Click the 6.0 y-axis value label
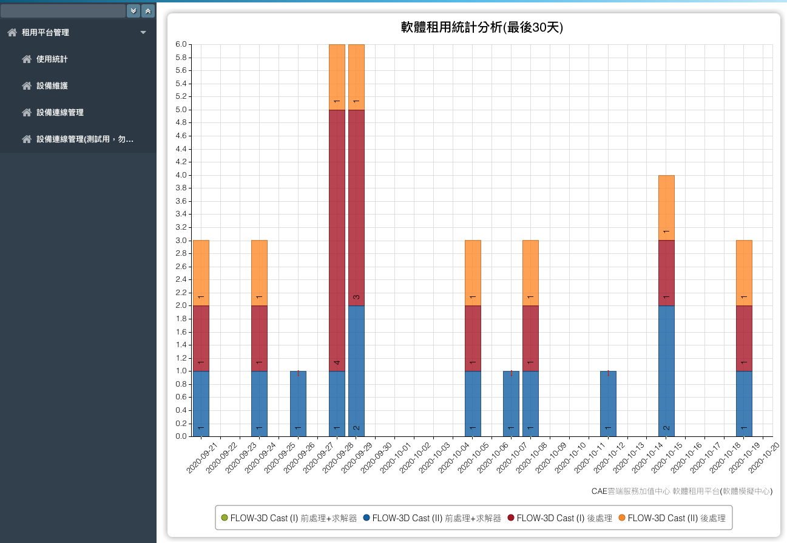Viewport: 787px width, 543px height. [181, 44]
